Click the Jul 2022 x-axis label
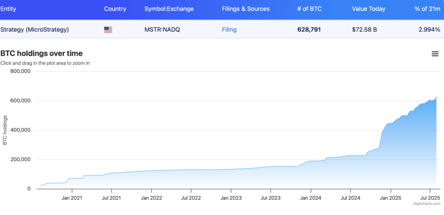This screenshot has width=444, height=215. 191,198
